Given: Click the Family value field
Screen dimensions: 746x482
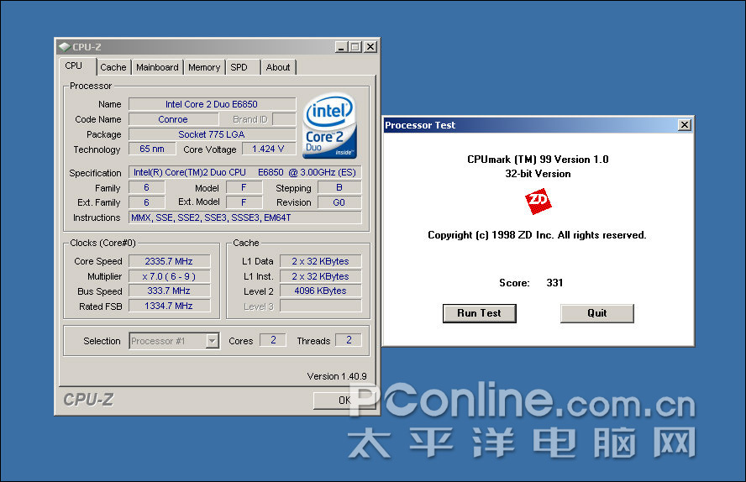Looking at the screenshot, I should pyautogui.click(x=147, y=187).
